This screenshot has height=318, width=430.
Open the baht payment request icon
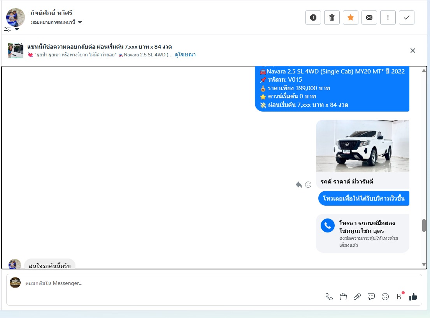(x=399, y=296)
